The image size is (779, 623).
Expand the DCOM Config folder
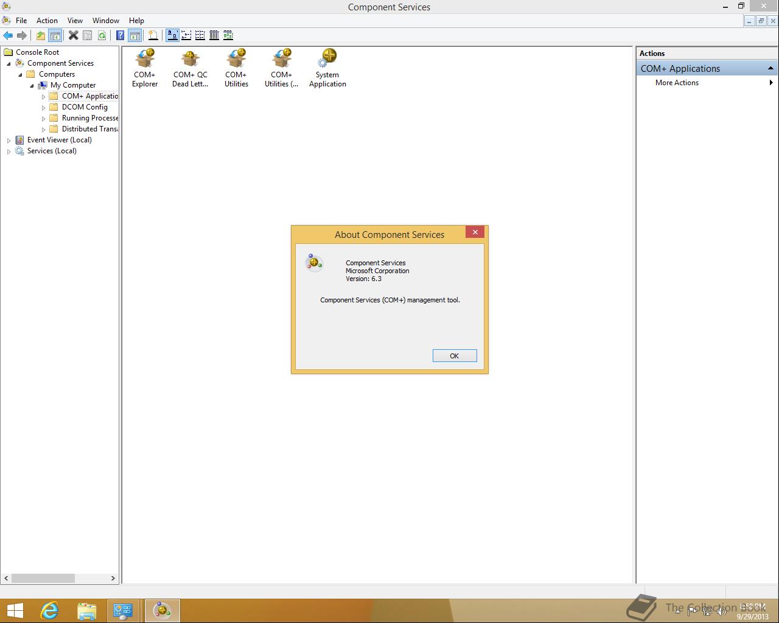[43, 107]
